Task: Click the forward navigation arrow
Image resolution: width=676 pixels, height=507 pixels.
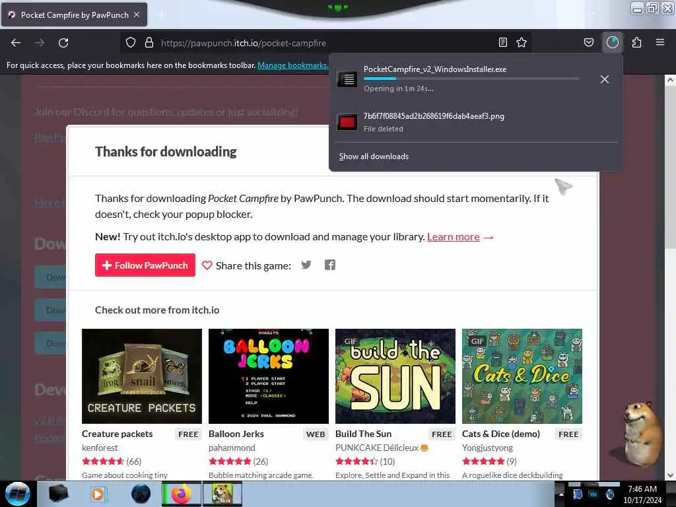Action: [40, 43]
